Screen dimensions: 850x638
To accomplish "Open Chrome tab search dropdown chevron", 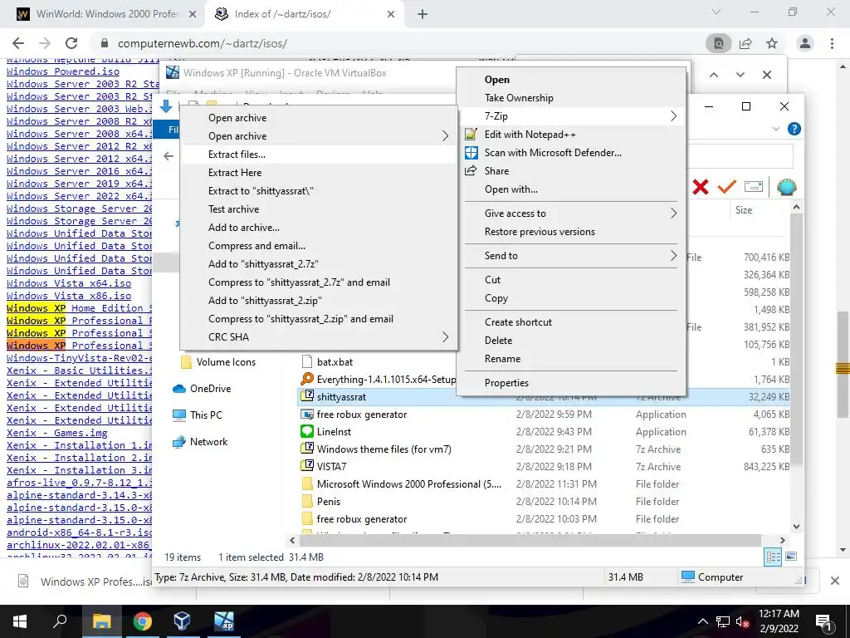I will 716,12.
